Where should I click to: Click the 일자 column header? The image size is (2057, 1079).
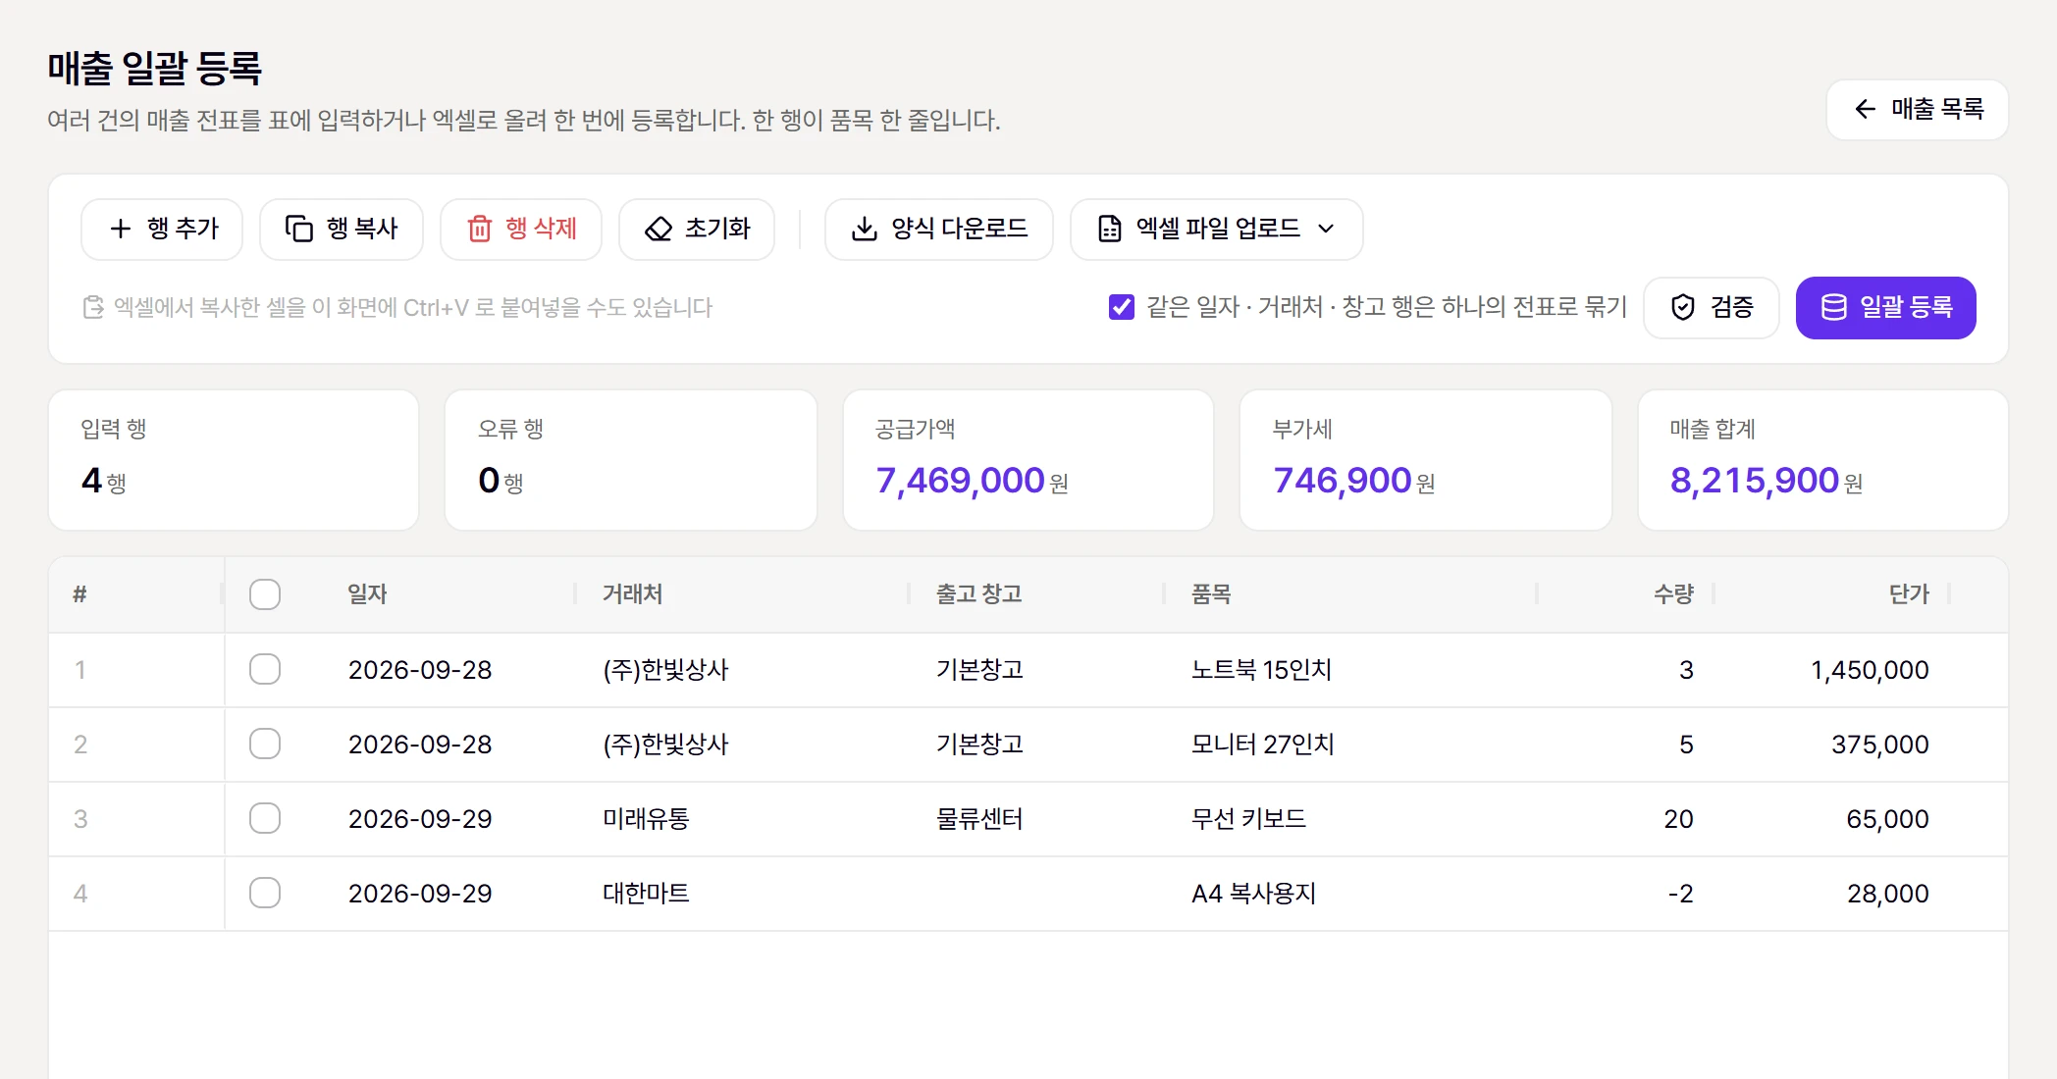coord(368,594)
